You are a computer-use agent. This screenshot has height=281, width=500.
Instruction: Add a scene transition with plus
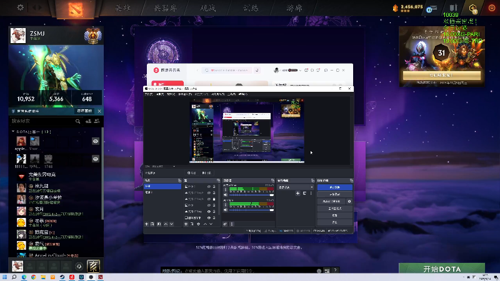[x=298, y=194]
